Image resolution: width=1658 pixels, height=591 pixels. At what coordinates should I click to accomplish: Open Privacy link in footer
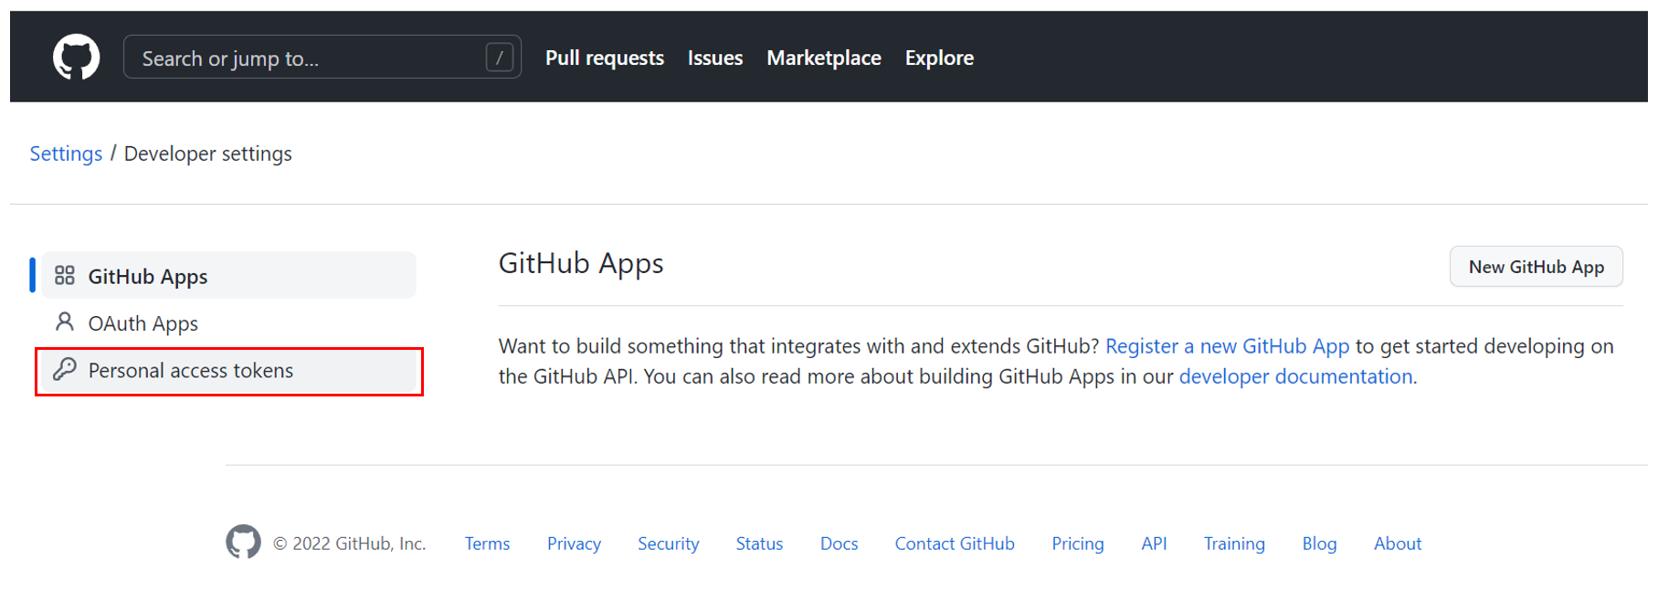point(574,544)
